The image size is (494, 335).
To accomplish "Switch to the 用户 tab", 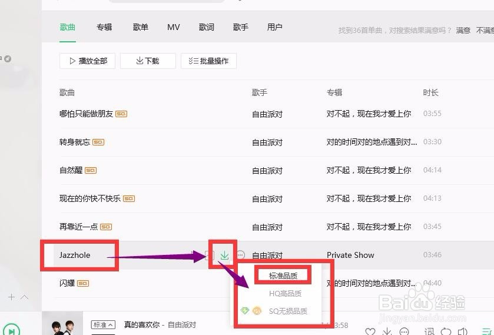I will pyautogui.click(x=274, y=28).
